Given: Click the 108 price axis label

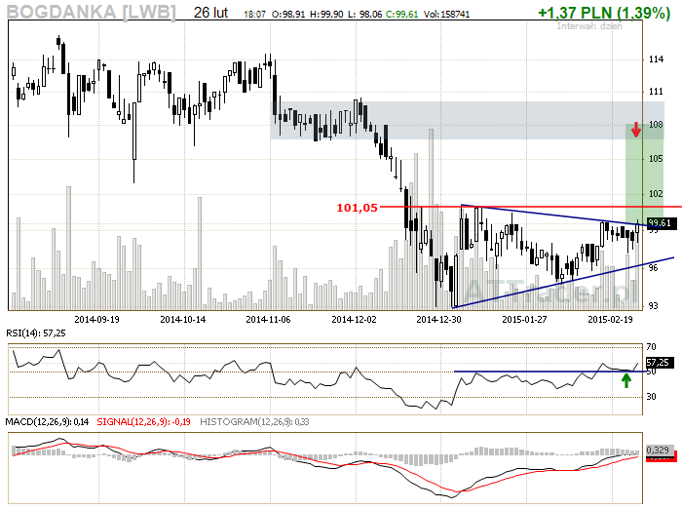Looking at the screenshot, I should (656, 125).
